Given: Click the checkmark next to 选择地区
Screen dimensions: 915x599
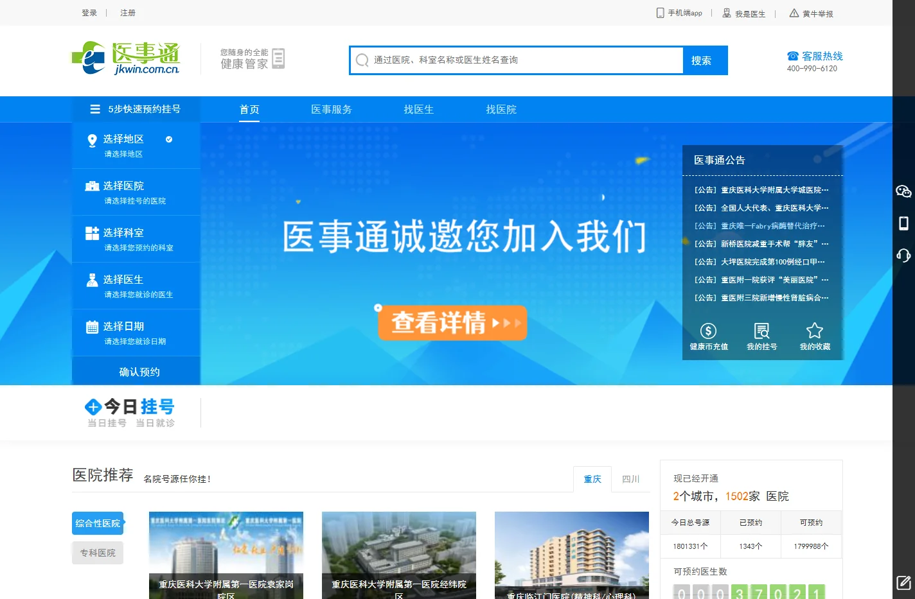Looking at the screenshot, I should point(169,139).
